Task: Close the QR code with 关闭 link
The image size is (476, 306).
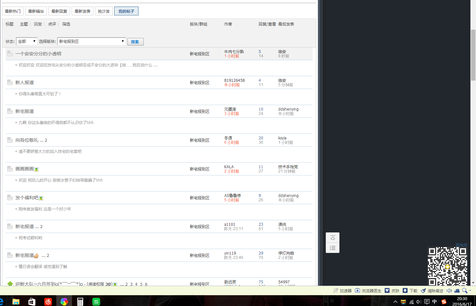Action: click(461, 245)
